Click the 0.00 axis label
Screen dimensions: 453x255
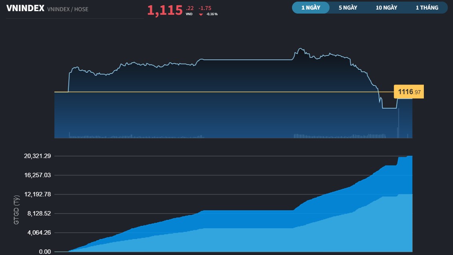(x=45, y=251)
